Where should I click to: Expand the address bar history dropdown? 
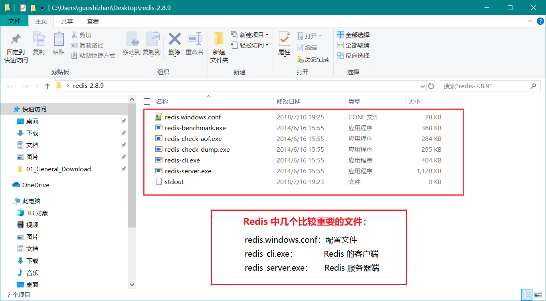(423, 86)
